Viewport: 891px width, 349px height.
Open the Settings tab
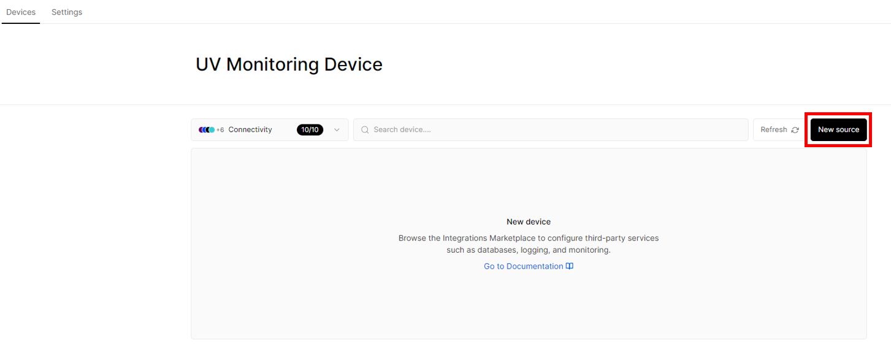(67, 12)
